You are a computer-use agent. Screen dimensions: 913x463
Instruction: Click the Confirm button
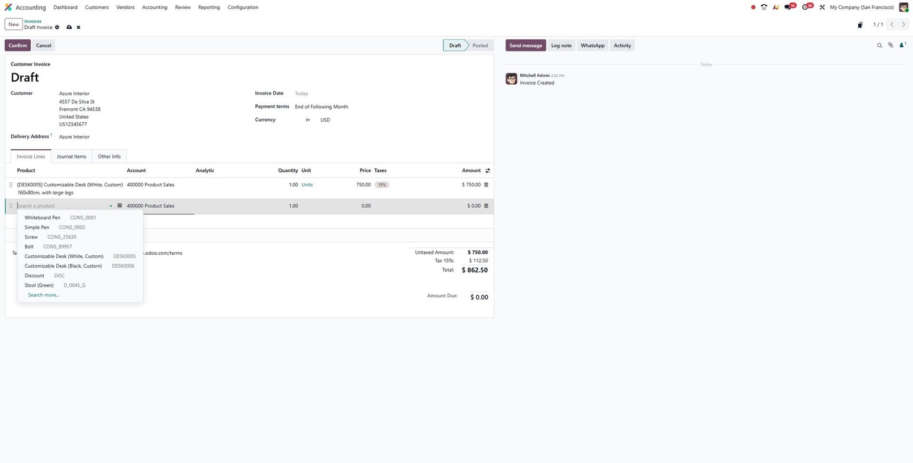[x=17, y=45]
